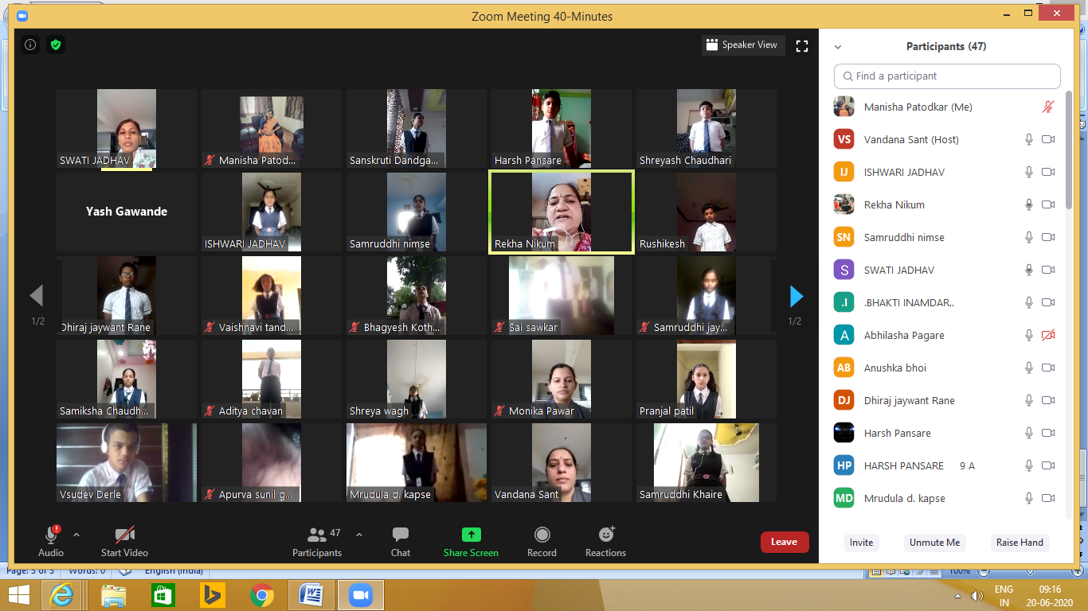Go to next page of video gallery
The width and height of the screenshot is (1088, 611).
[x=796, y=297]
